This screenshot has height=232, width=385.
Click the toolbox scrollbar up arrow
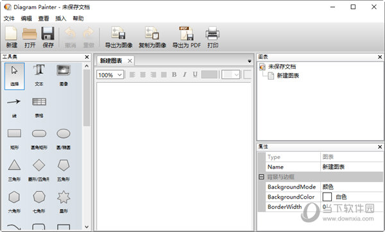87,66
